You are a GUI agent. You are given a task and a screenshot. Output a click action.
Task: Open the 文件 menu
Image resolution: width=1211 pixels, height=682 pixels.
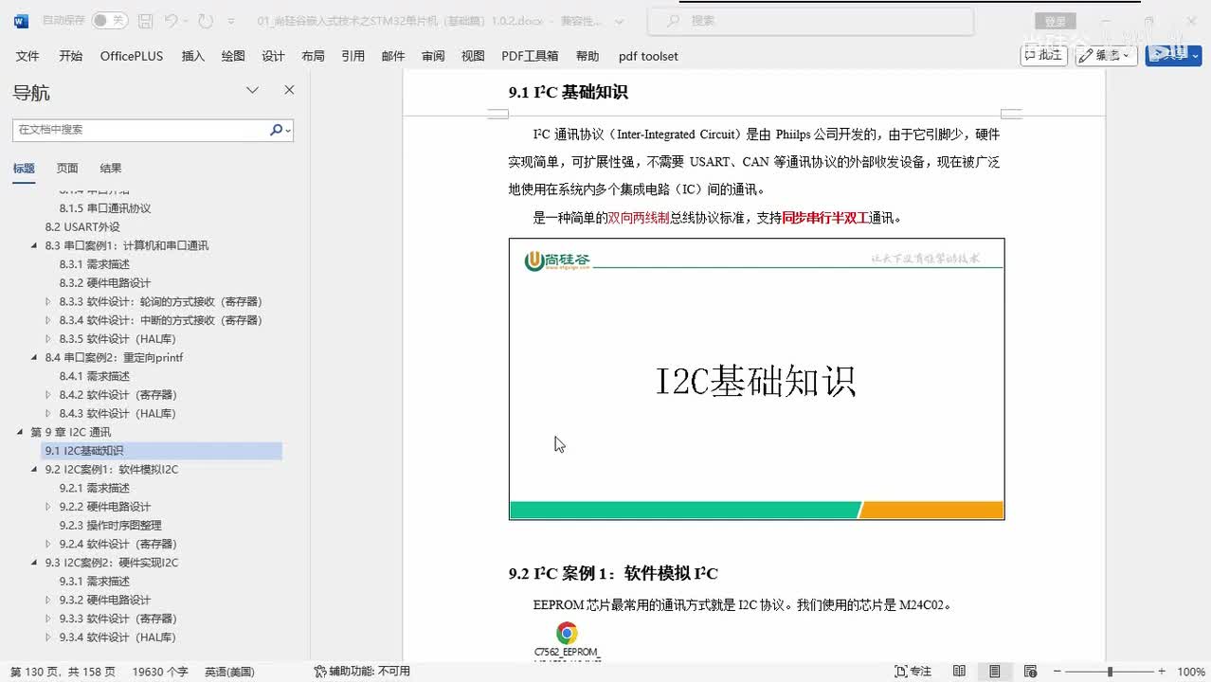(27, 56)
